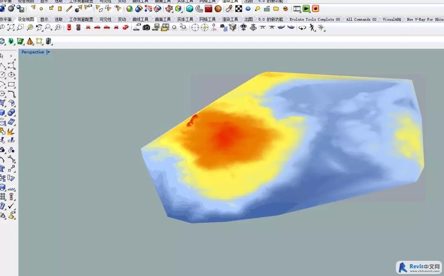Click the yellow light bulb icon
The image size is (444, 276).
tap(257, 9)
